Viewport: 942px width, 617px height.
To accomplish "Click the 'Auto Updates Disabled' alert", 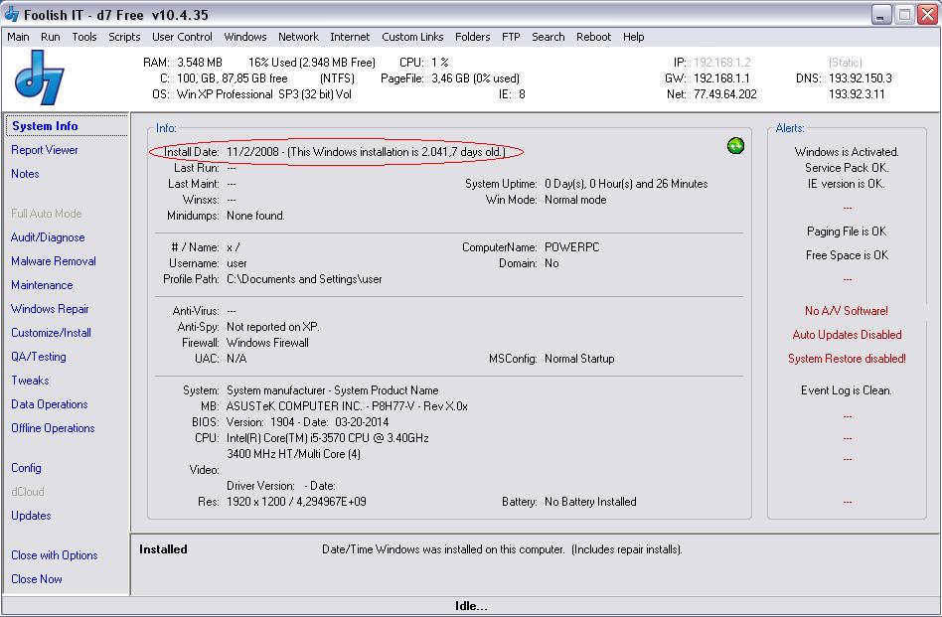I will coord(847,335).
